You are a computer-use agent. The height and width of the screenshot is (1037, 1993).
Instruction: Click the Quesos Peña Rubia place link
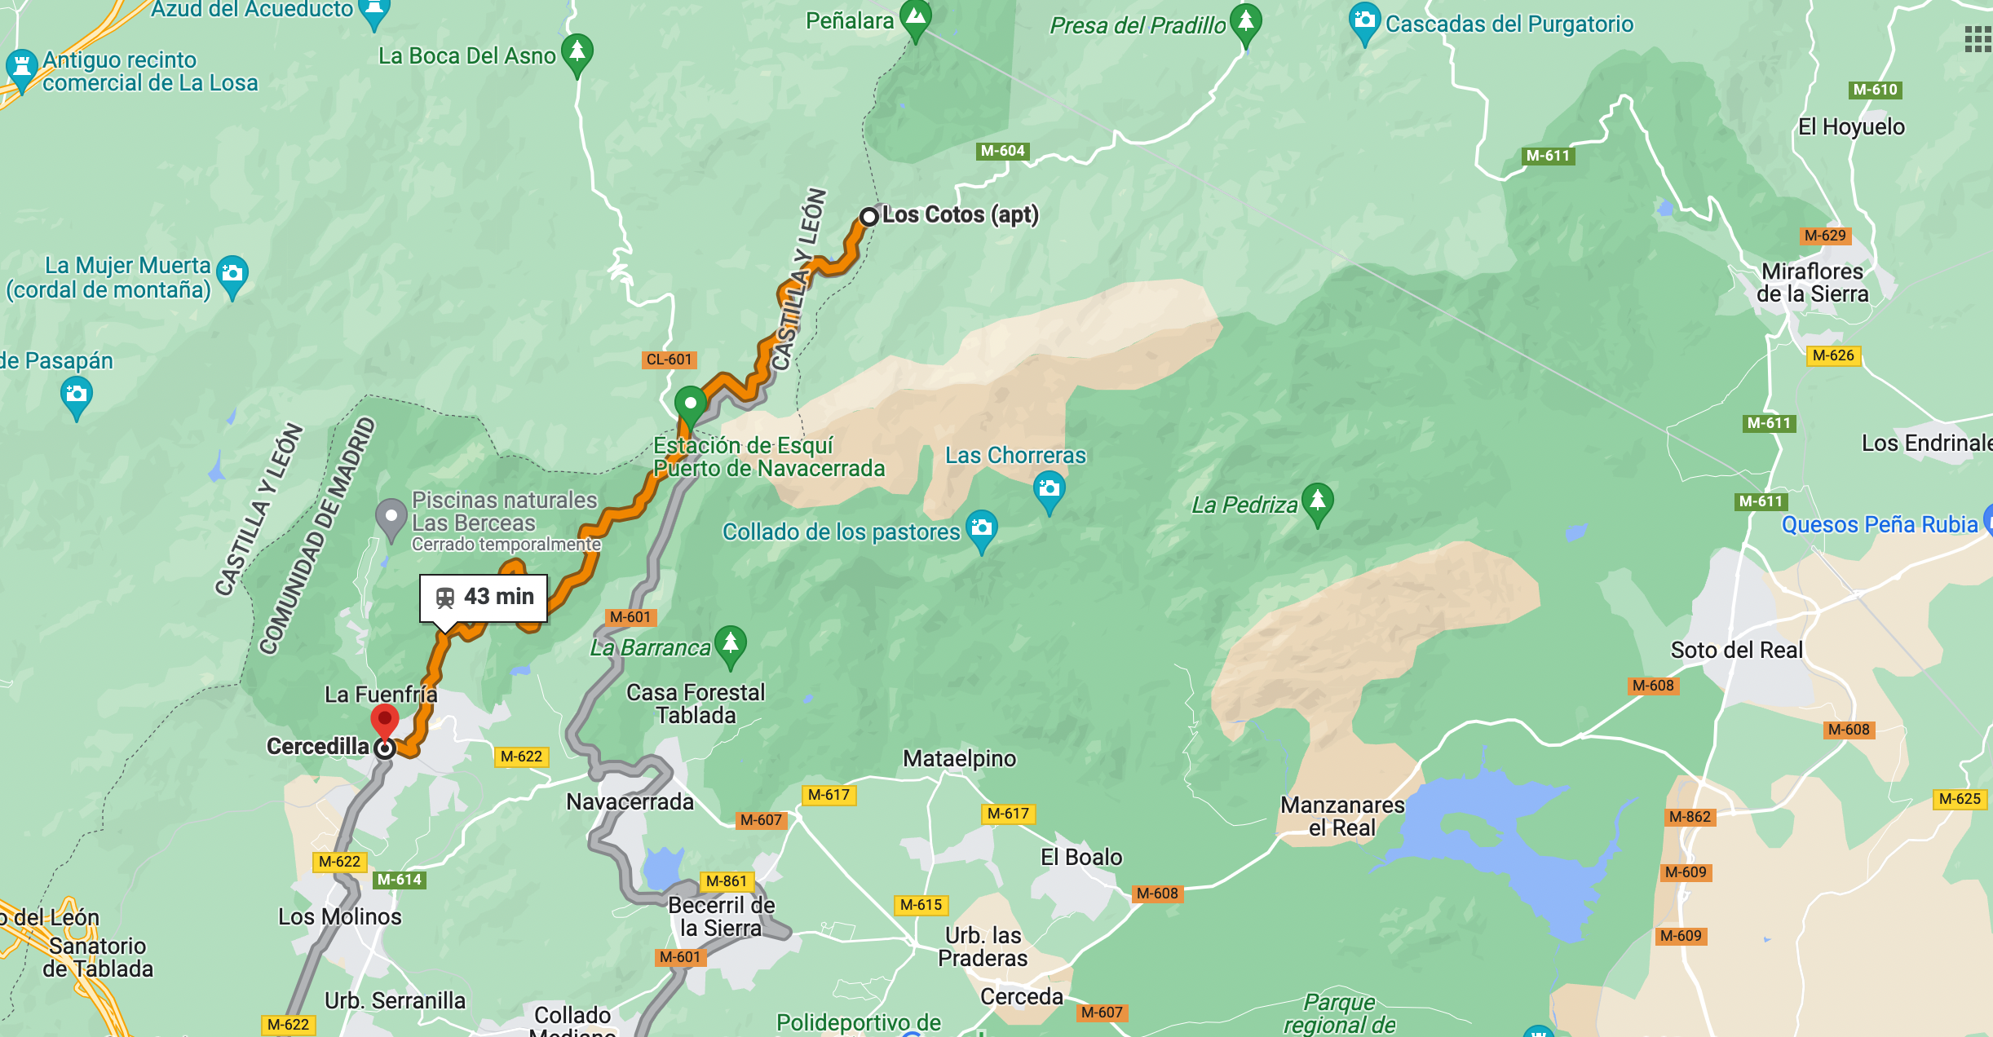point(1880,524)
